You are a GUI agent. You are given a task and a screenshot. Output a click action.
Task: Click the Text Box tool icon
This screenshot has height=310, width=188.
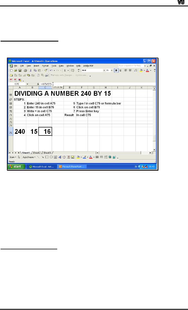pyautogui.click(x=56, y=157)
